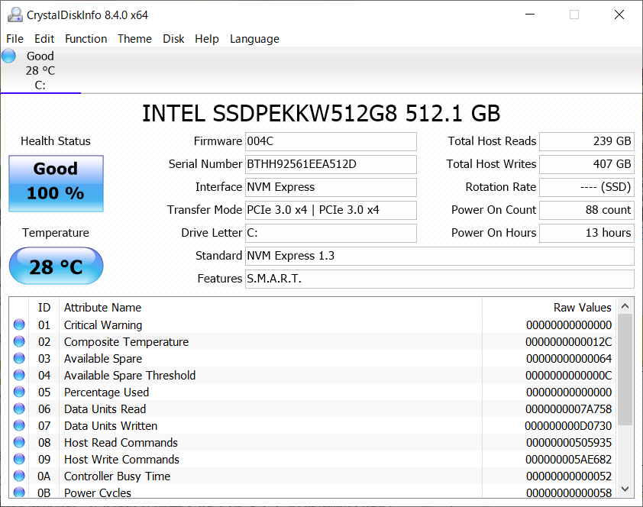Close the CrystalDiskInfo window

click(619, 15)
